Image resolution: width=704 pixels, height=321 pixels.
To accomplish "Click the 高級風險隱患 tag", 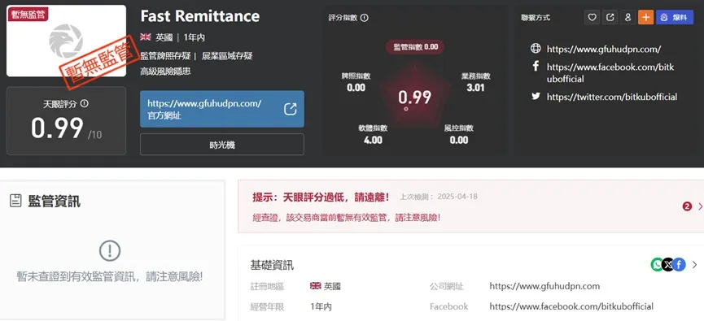I will (165, 72).
